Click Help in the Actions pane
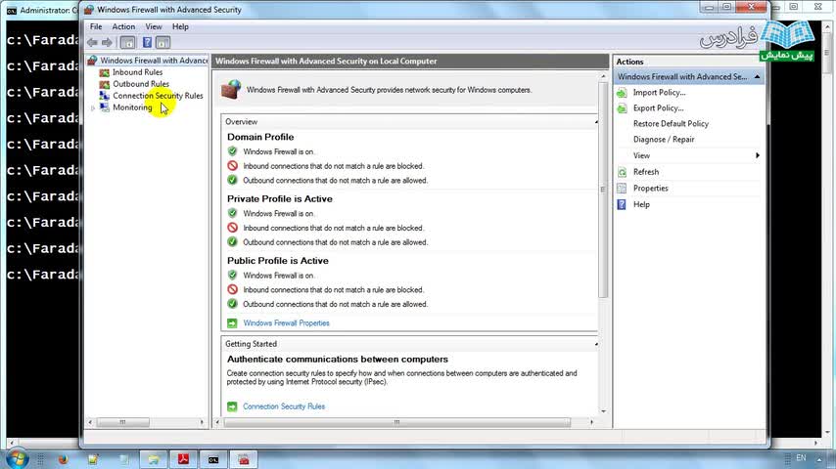836x469 pixels. click(x=641, y=204)
